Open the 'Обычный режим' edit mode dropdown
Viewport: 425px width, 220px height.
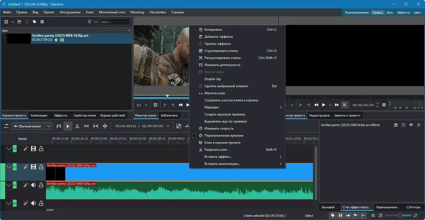32,126
